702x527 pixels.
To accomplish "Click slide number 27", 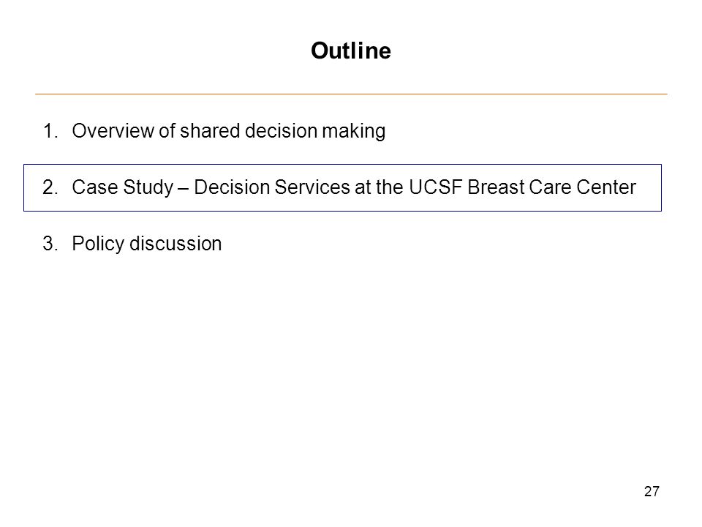I will coord(652,492).
